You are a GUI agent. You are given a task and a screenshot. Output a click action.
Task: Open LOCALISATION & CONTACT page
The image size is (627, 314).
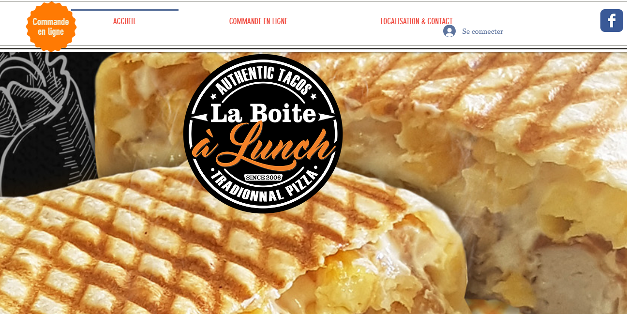pos(417,21)
